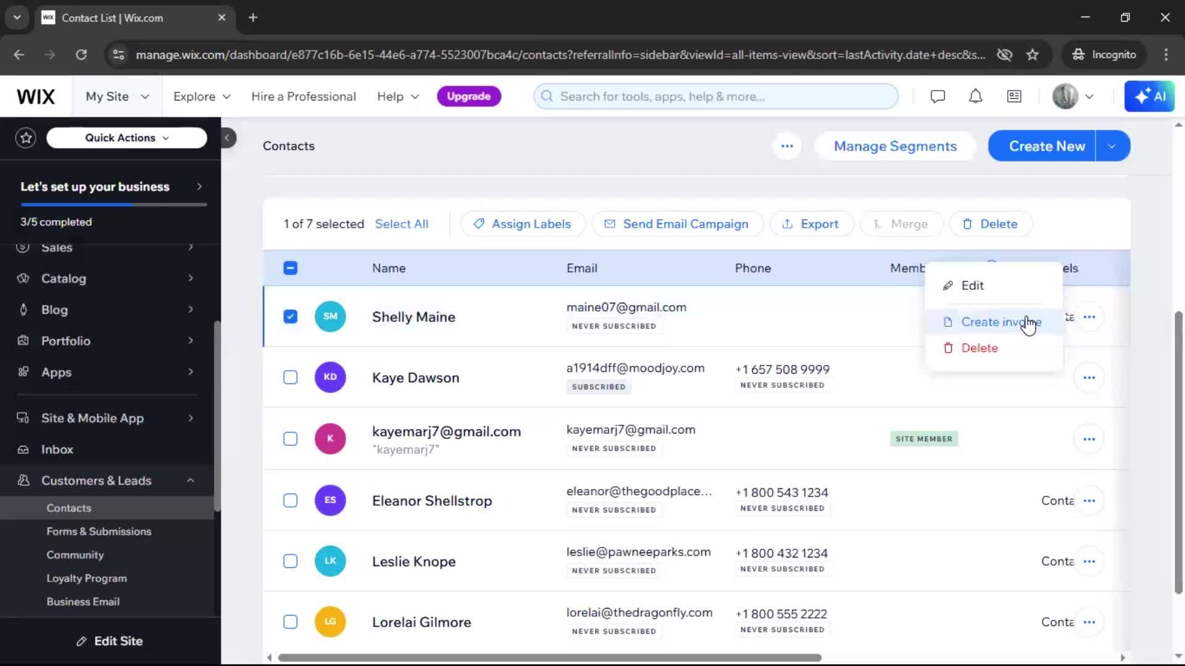Click the Upgrade button
This screenshot has height=666, width=1185.
click(x=468, y=97)
